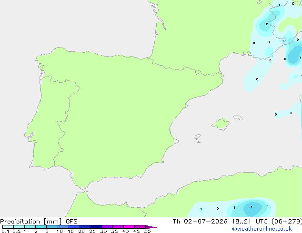Click the 30 mm purple legend swatch

(107, 227)
